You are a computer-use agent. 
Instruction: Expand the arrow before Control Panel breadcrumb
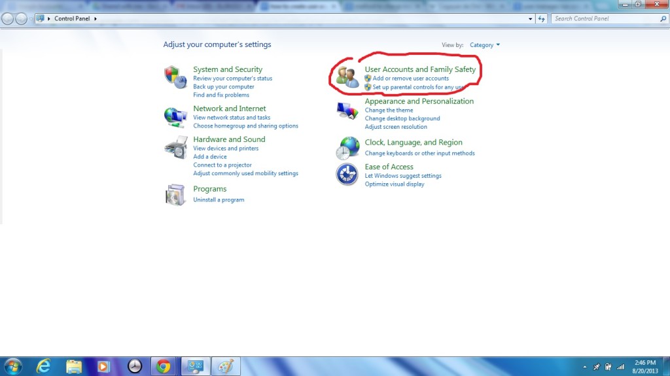click(48, 19)
